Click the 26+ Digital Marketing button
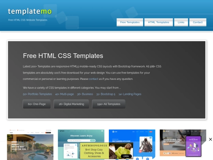The image size is (213, 160). (x=71, y=104)
